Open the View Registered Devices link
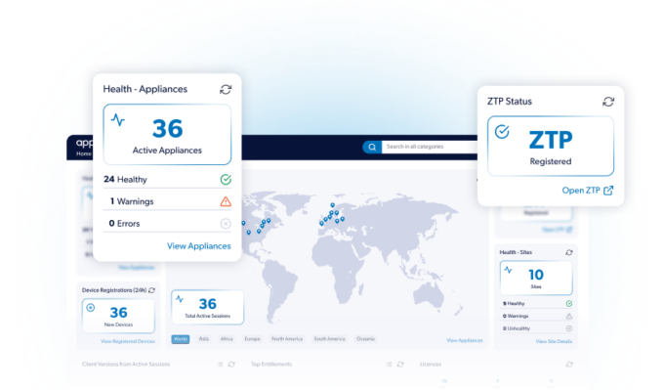The image size is (664, 390). [x=128, y=341]
